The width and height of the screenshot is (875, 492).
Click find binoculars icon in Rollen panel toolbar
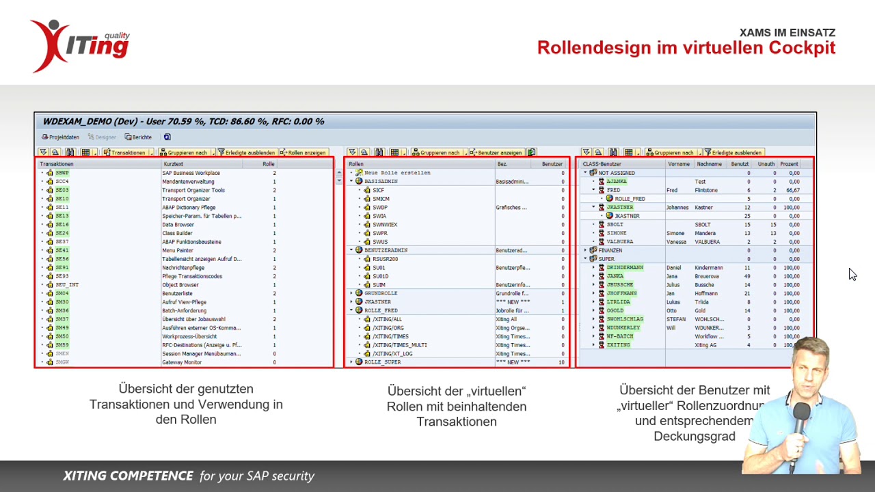[379, 152]
